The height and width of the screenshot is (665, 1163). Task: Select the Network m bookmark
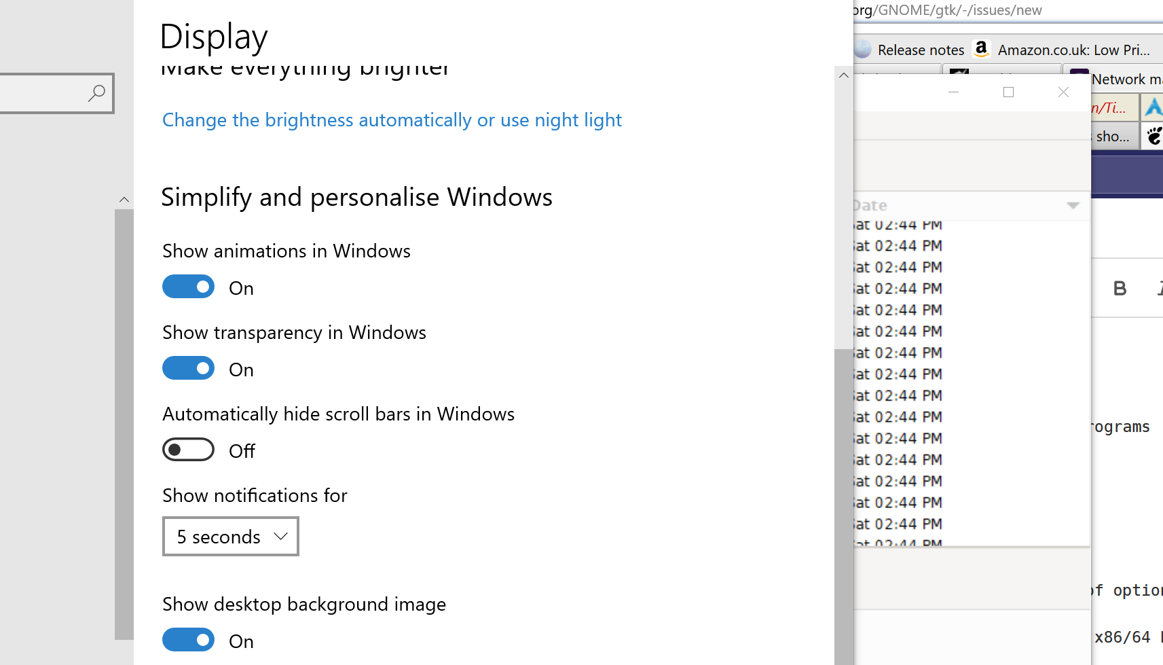tap(1127, 79)
